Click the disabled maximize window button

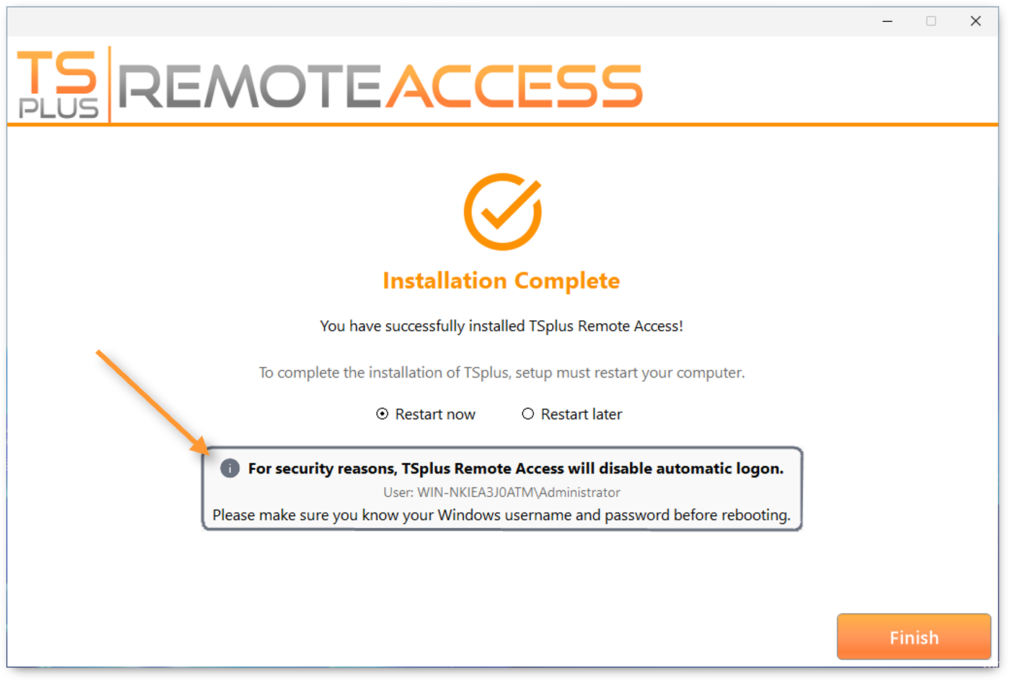point(931,21)
